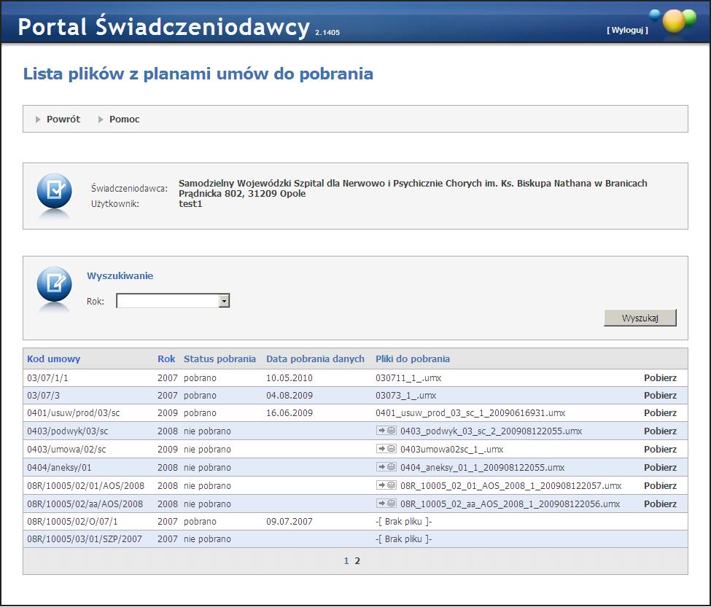The image size is (711, 607).
Task: Click contract code 0404/aneksy/01
Action: [x=59, y=468]
